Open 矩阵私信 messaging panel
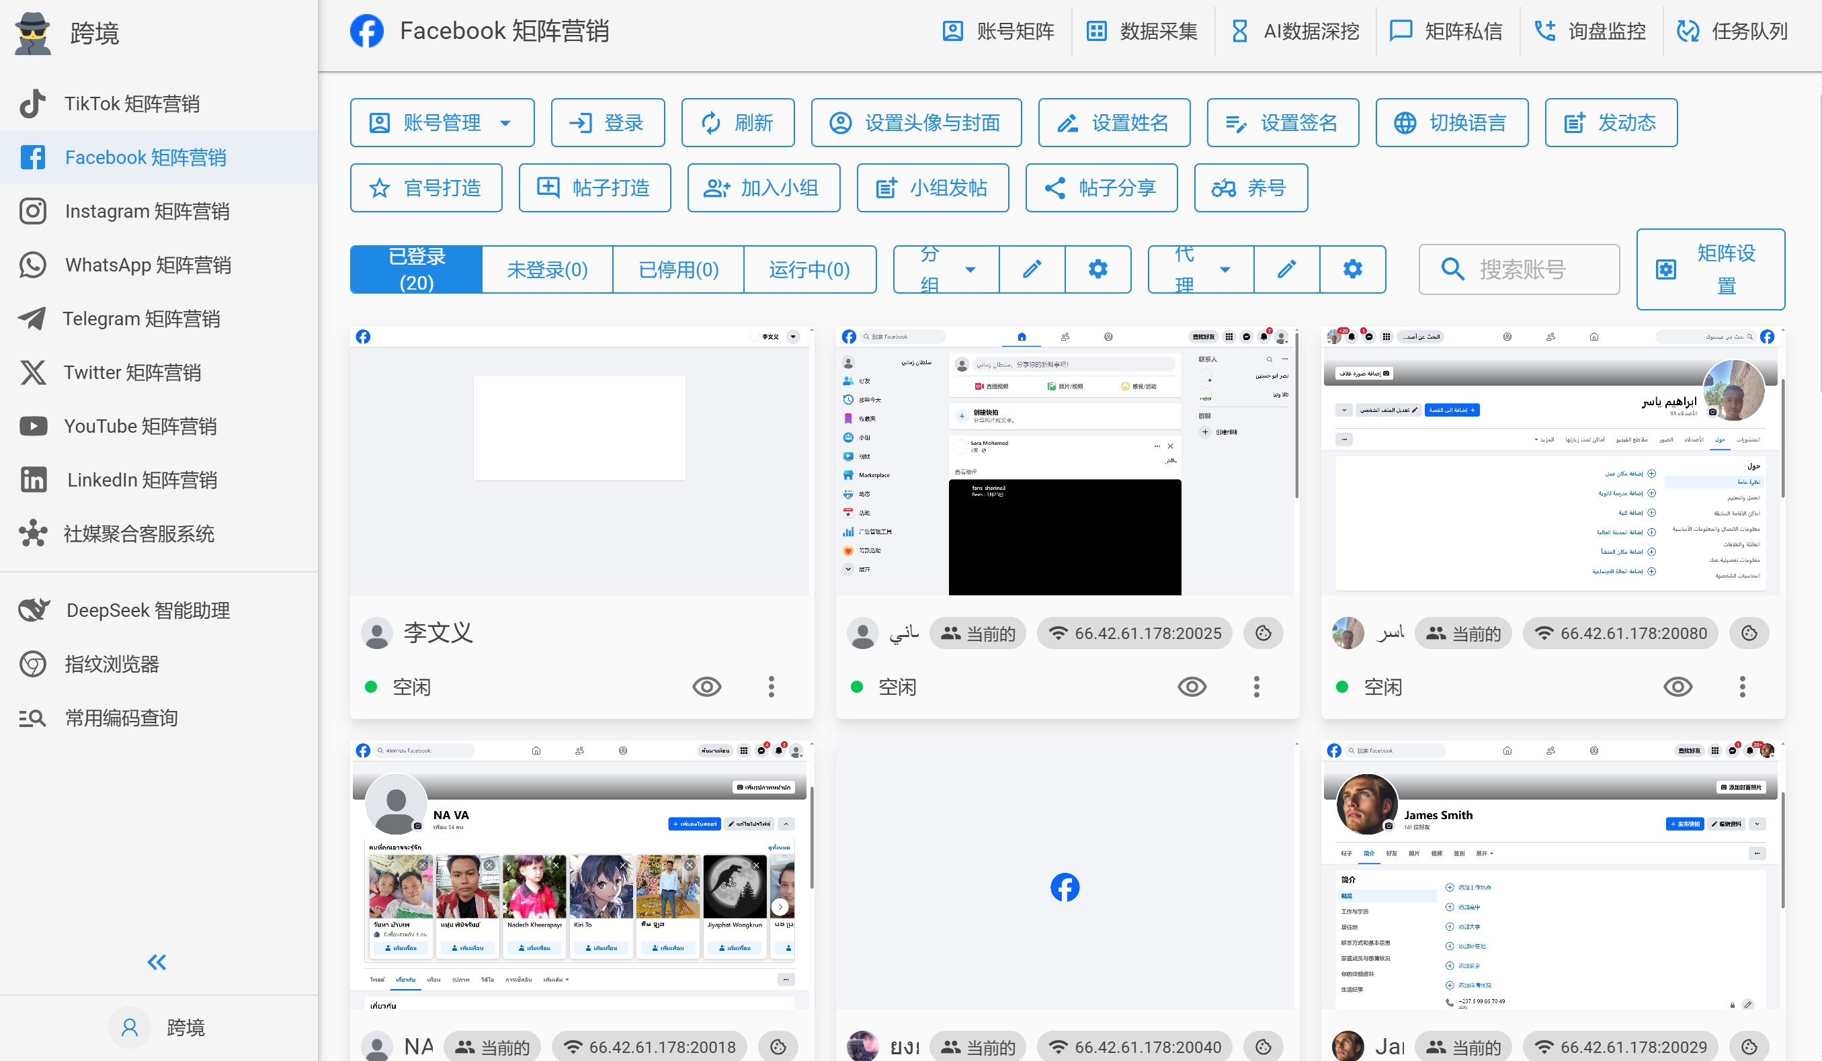This screenshot has height=1061, width=1822. (x=1446, y=31)
